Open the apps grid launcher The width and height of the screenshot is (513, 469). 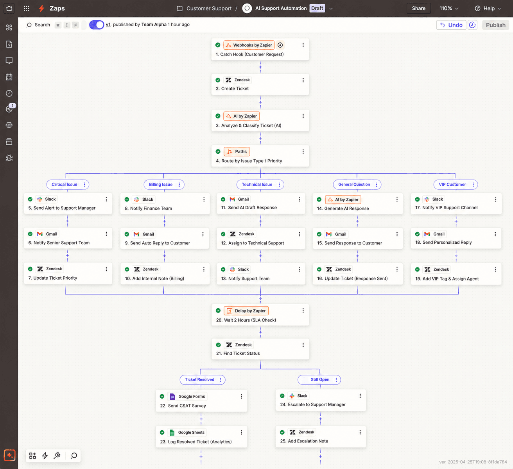coord(27,8)
